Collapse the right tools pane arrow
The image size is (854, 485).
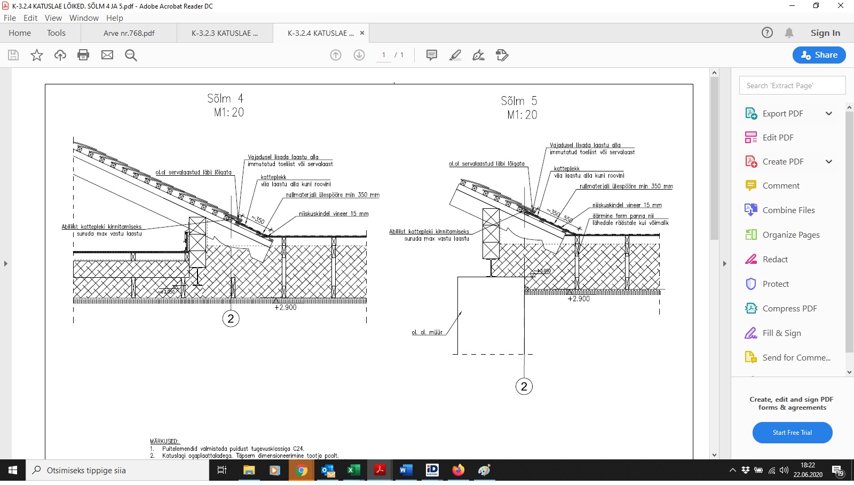point(724,263)
